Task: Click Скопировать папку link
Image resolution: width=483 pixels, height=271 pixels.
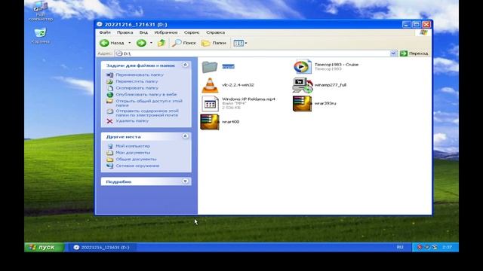Action: pyautogui.click(x=137, y=88)
